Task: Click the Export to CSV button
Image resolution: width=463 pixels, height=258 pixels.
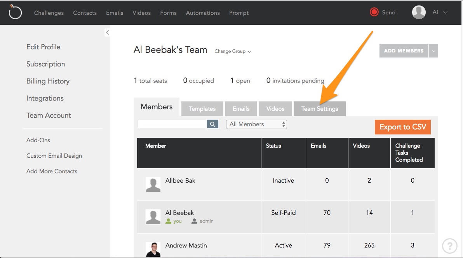Action: [x=403, y=127]
